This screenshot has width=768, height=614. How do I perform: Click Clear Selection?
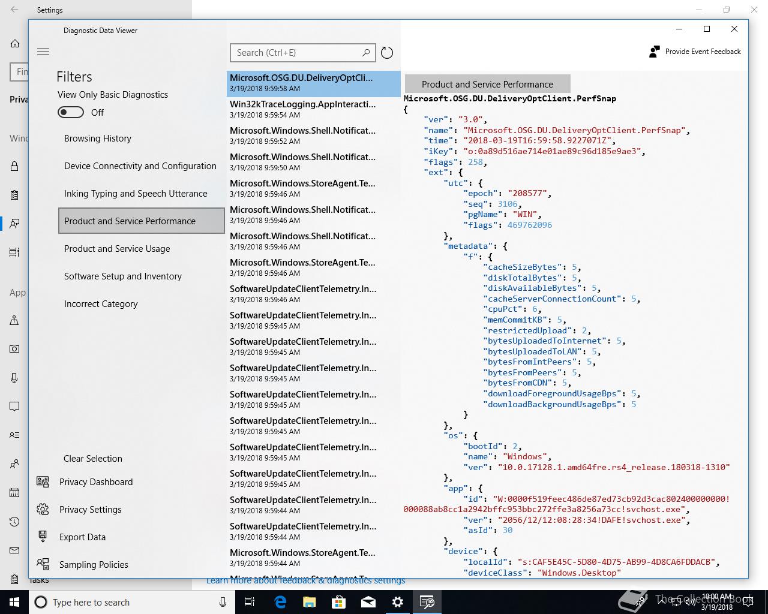coord(93,459)
